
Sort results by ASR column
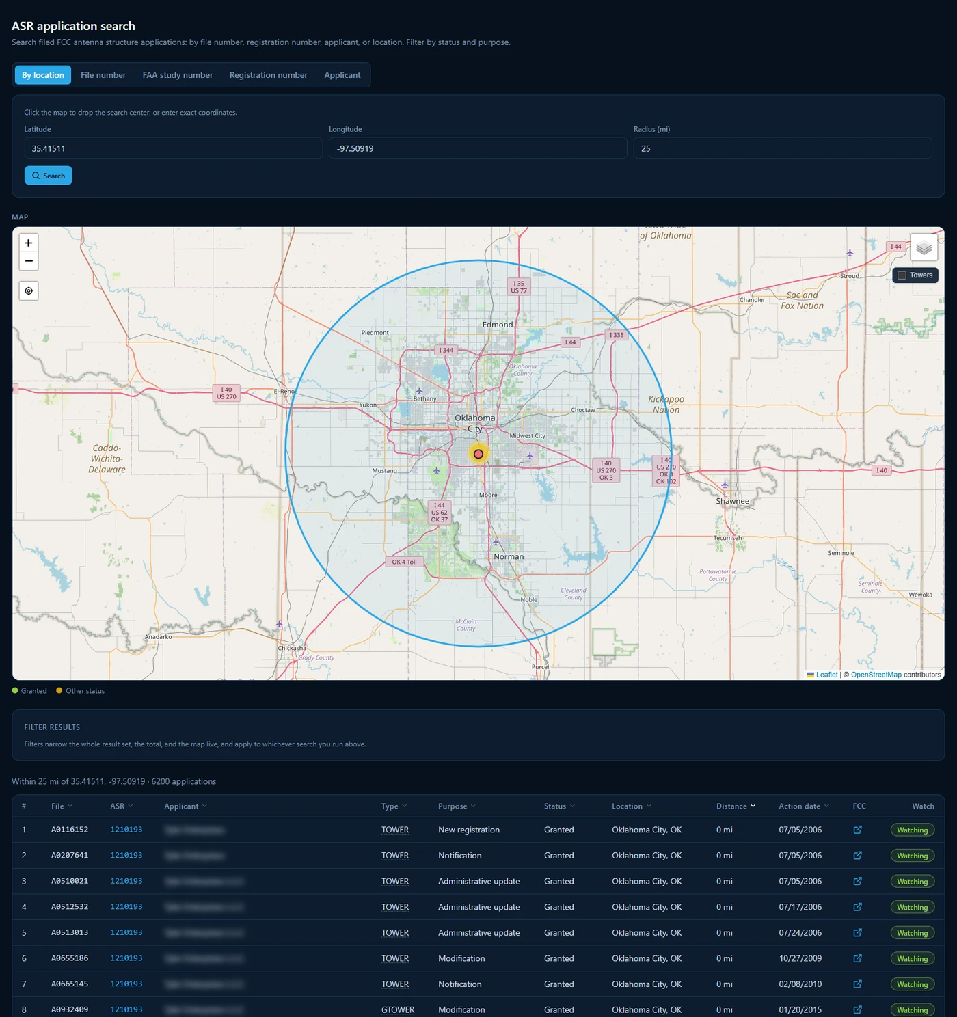(122, 806)
